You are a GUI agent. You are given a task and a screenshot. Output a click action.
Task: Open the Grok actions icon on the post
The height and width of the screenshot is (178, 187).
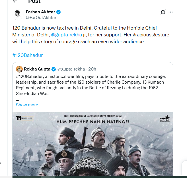(163, 12)
